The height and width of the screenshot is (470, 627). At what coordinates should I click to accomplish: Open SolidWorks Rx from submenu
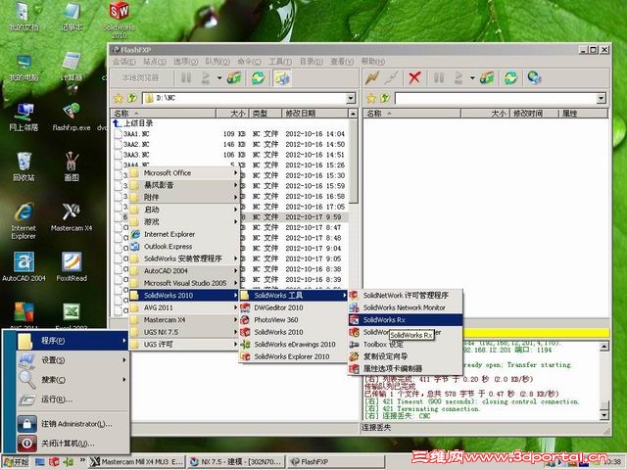pyautogui.click(x=405, y=320)
